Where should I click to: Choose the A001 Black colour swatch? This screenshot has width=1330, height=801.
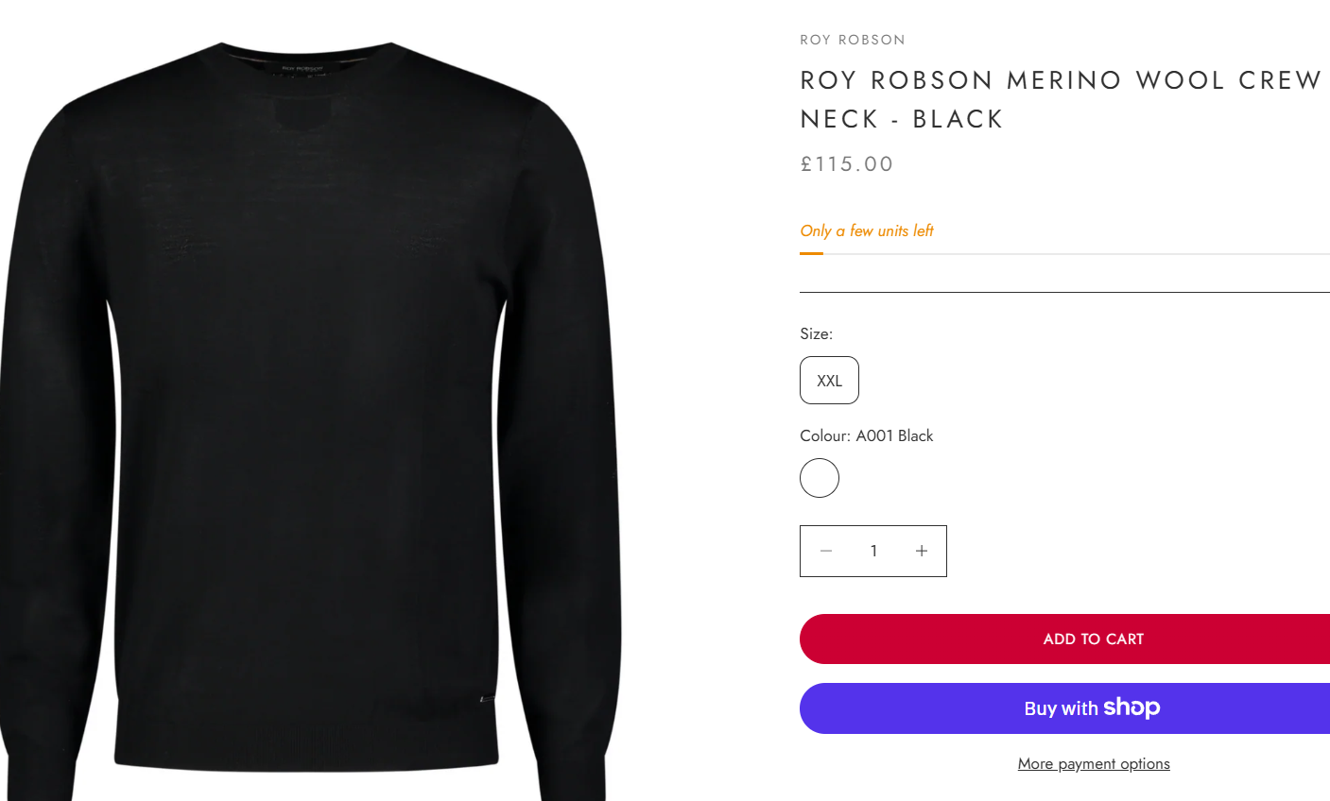point(820,478)
